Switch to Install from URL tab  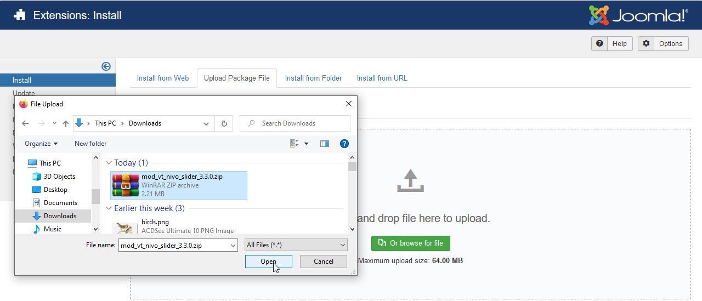[382, 78]
